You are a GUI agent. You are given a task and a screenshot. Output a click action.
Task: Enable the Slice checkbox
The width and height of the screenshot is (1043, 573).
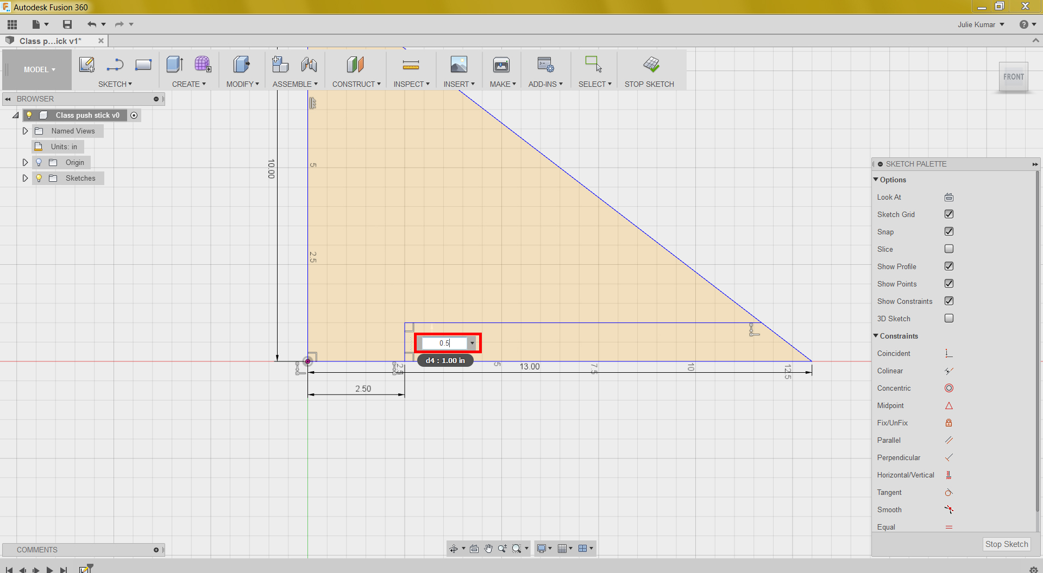pyautogui.click(x=949, y=249)
